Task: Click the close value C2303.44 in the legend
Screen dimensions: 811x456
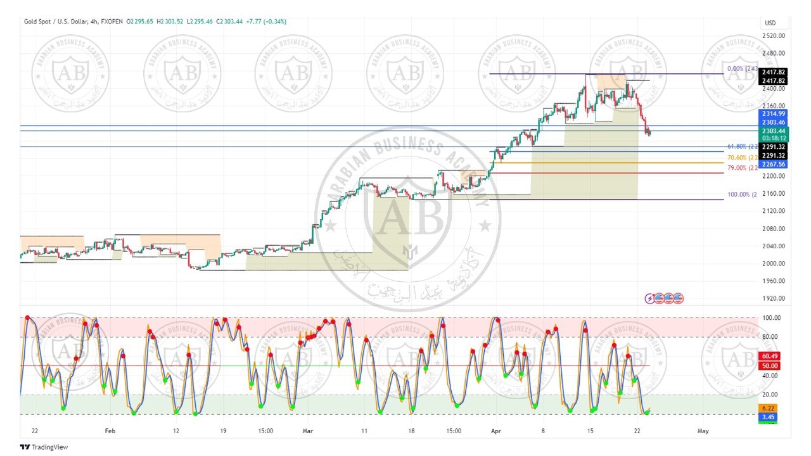Action: [x=229, y=22]
